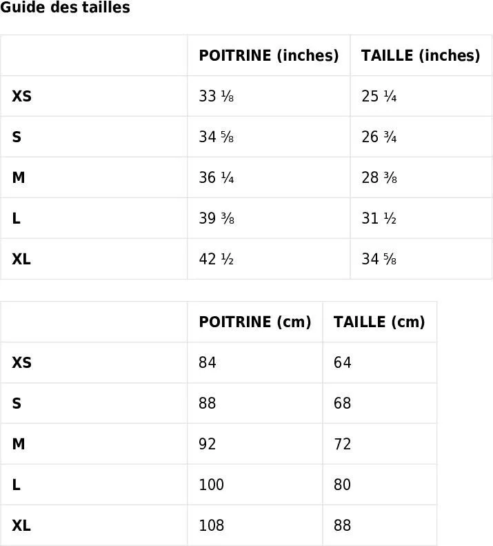The width and height of the screenshot is (493, 546).
Task: Select the 34 ⅝ chest value for S
Action: click(x=216, y=137)
